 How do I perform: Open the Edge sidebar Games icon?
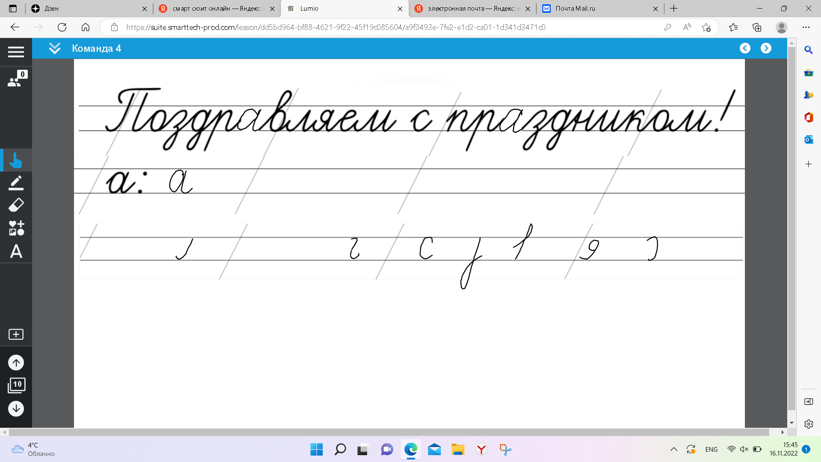[808, 95]
